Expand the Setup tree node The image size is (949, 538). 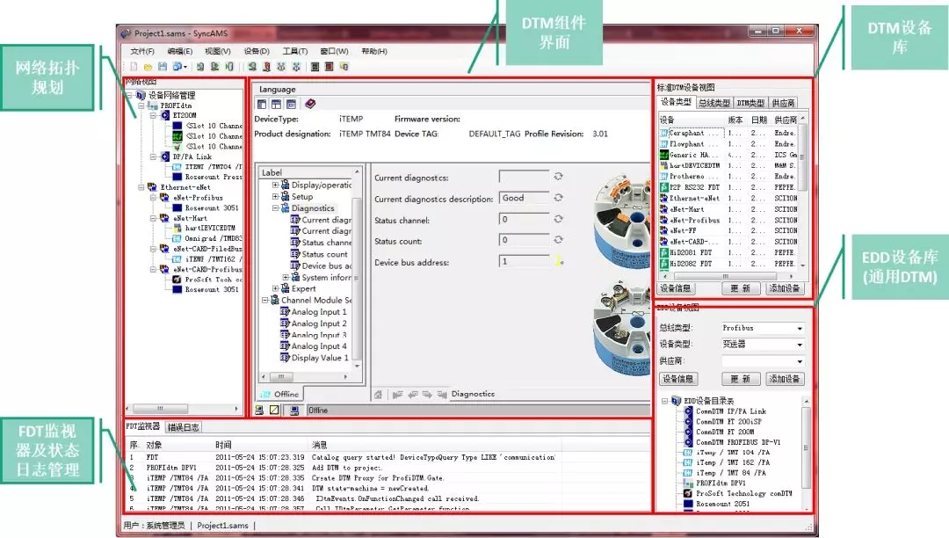pos(276,197)
